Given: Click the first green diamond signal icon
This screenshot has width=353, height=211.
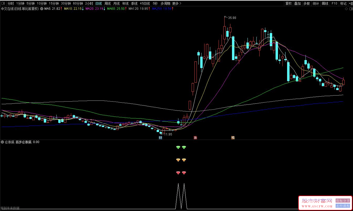Looking at the screenshot, I should 178,147.
